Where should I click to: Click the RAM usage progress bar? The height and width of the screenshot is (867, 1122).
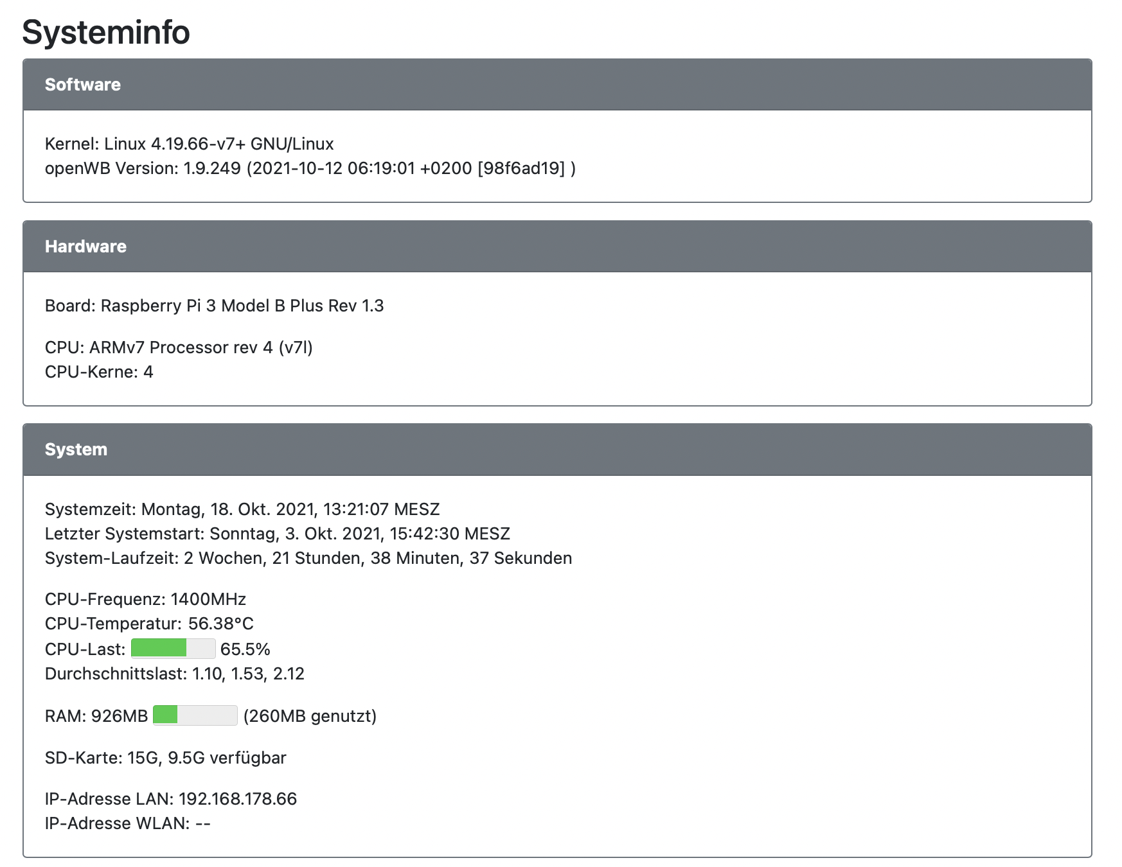click(195, 715)
